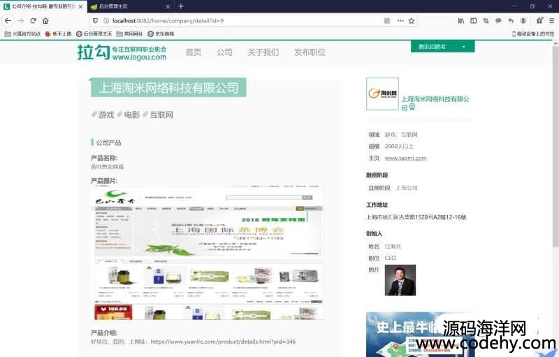Viewport: 559px width, 357px height.
Task: Open page actions three-dot menu
Action: pos(400,21)
